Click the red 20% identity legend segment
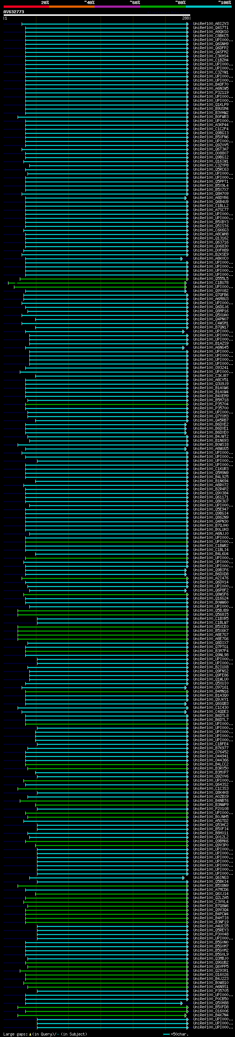 click(x=26, y=7)
